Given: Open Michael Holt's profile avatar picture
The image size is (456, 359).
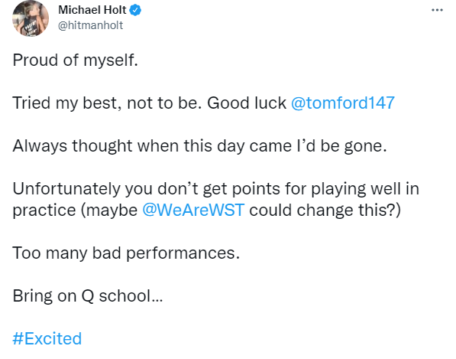Looking at the screenshot, I should pyautogui.click(x=31, y=18).
